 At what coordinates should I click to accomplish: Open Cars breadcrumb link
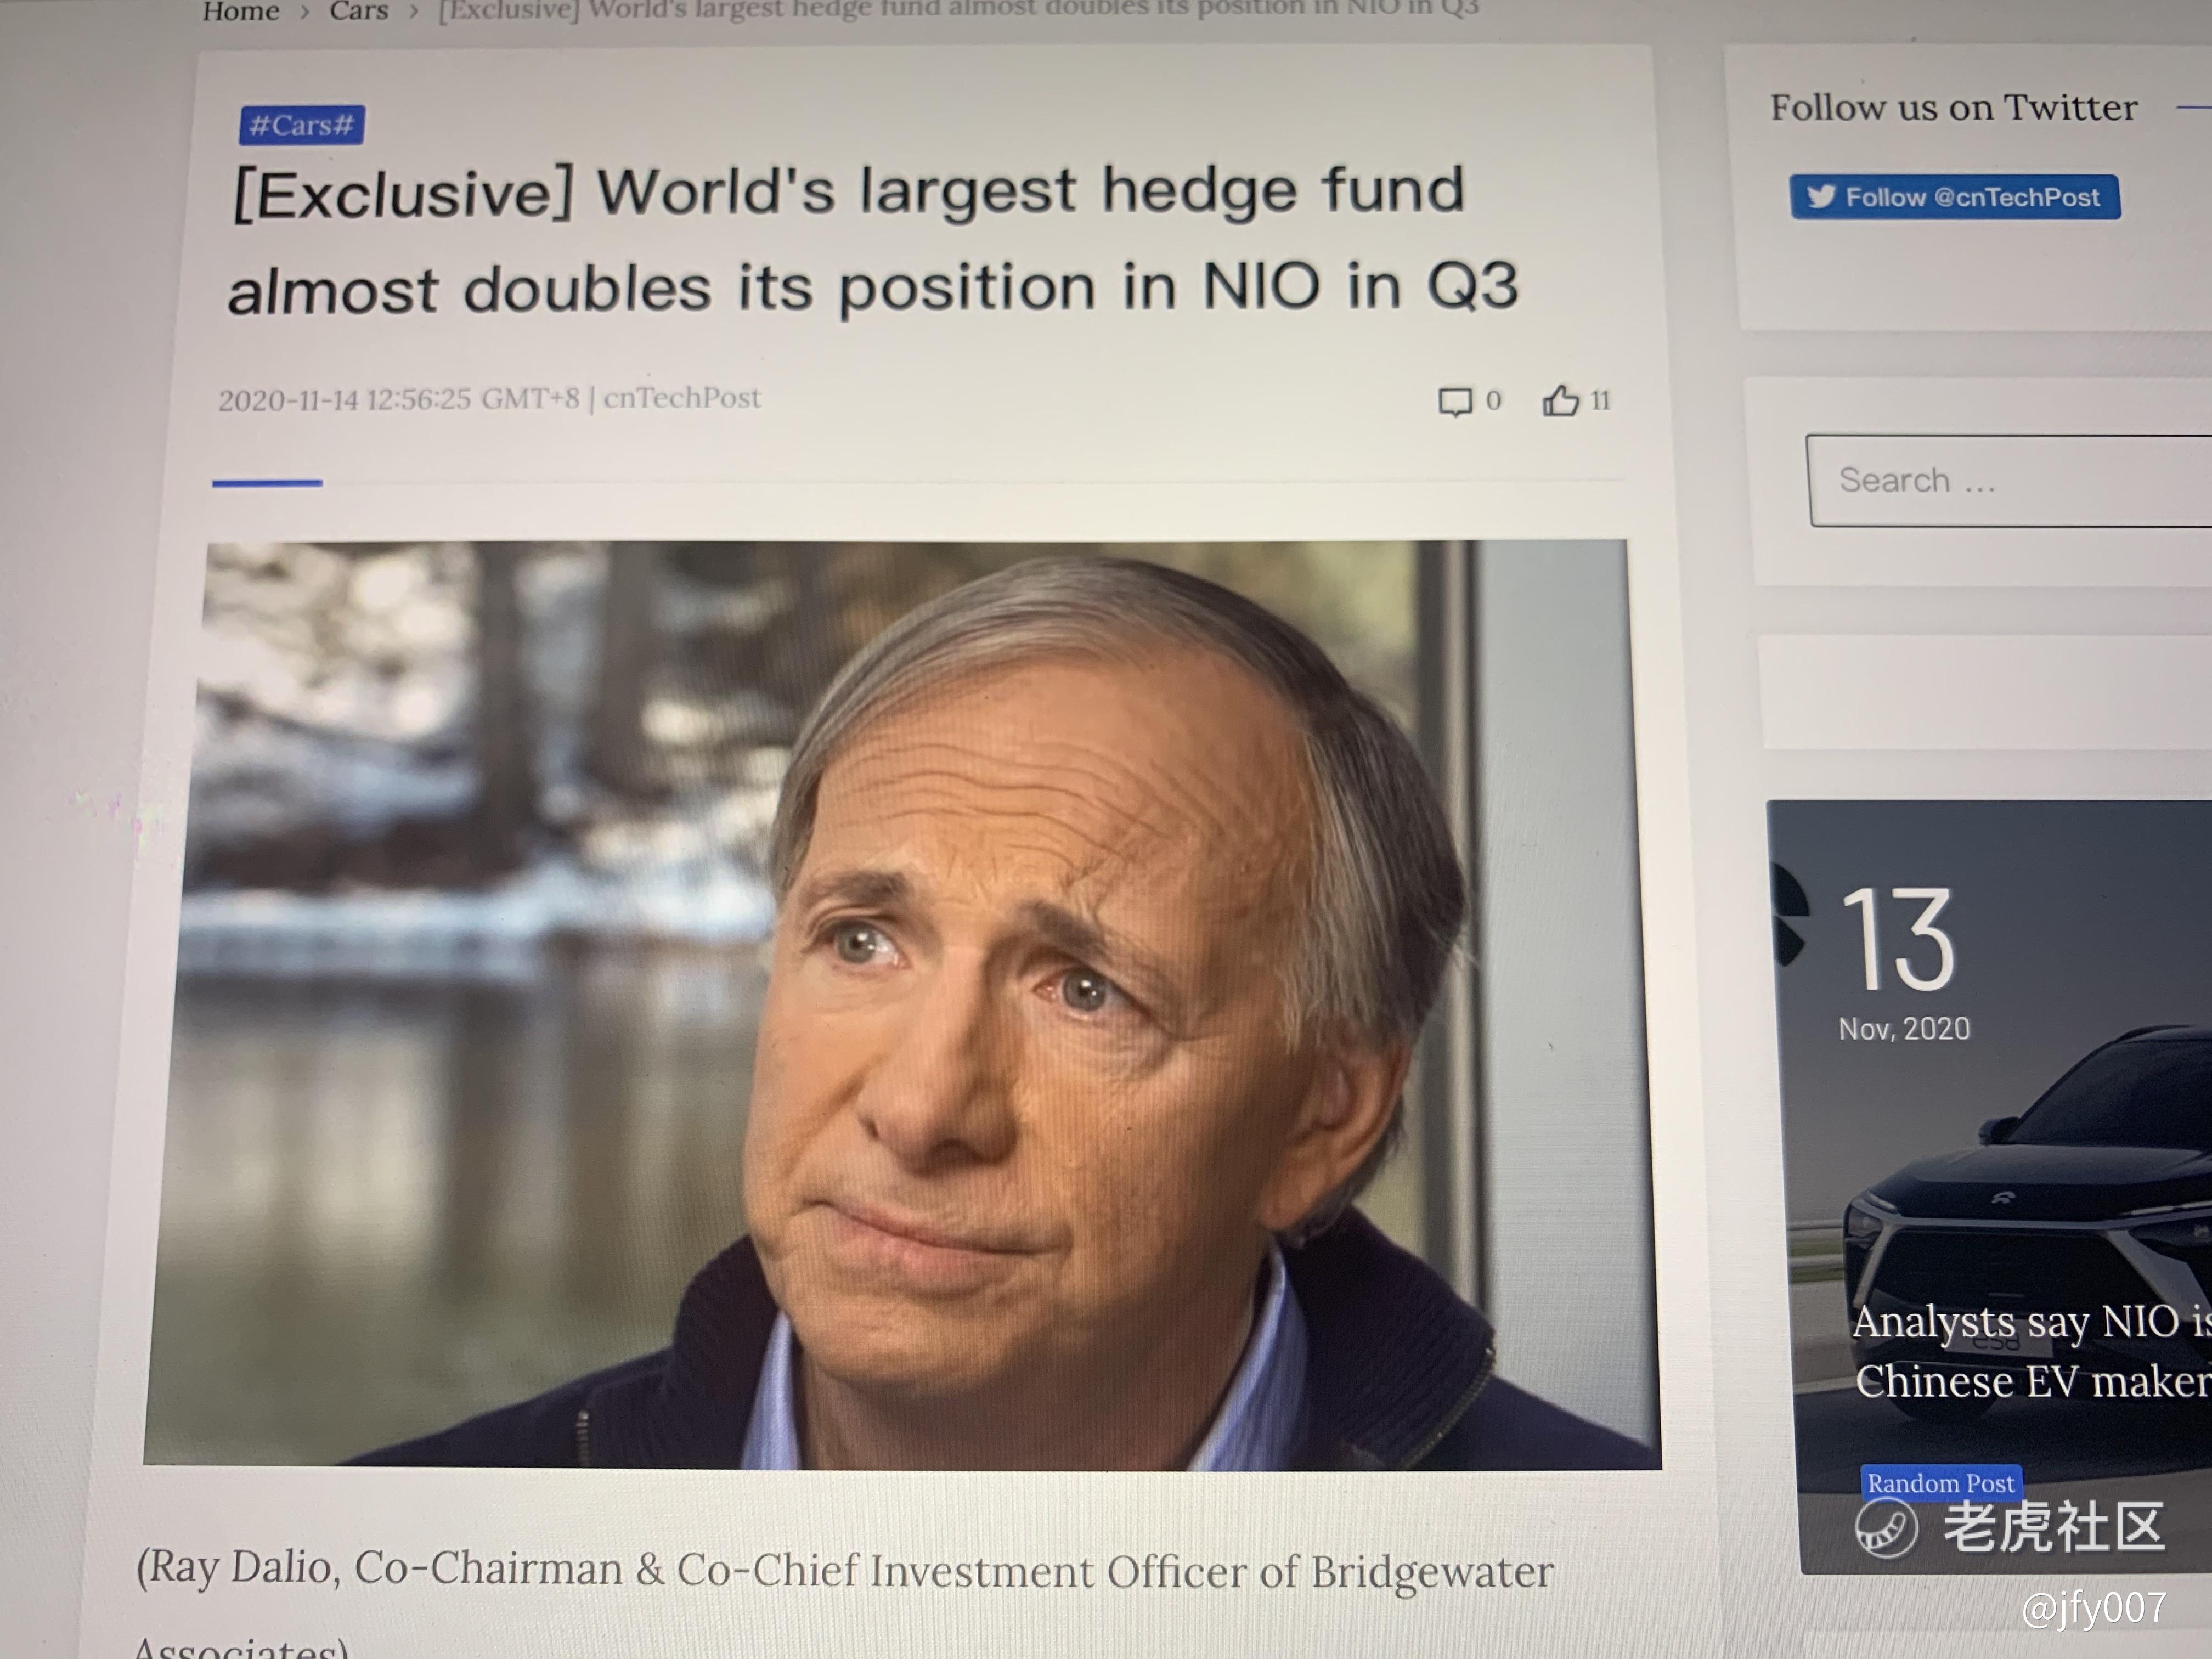[x=358, y=11]
